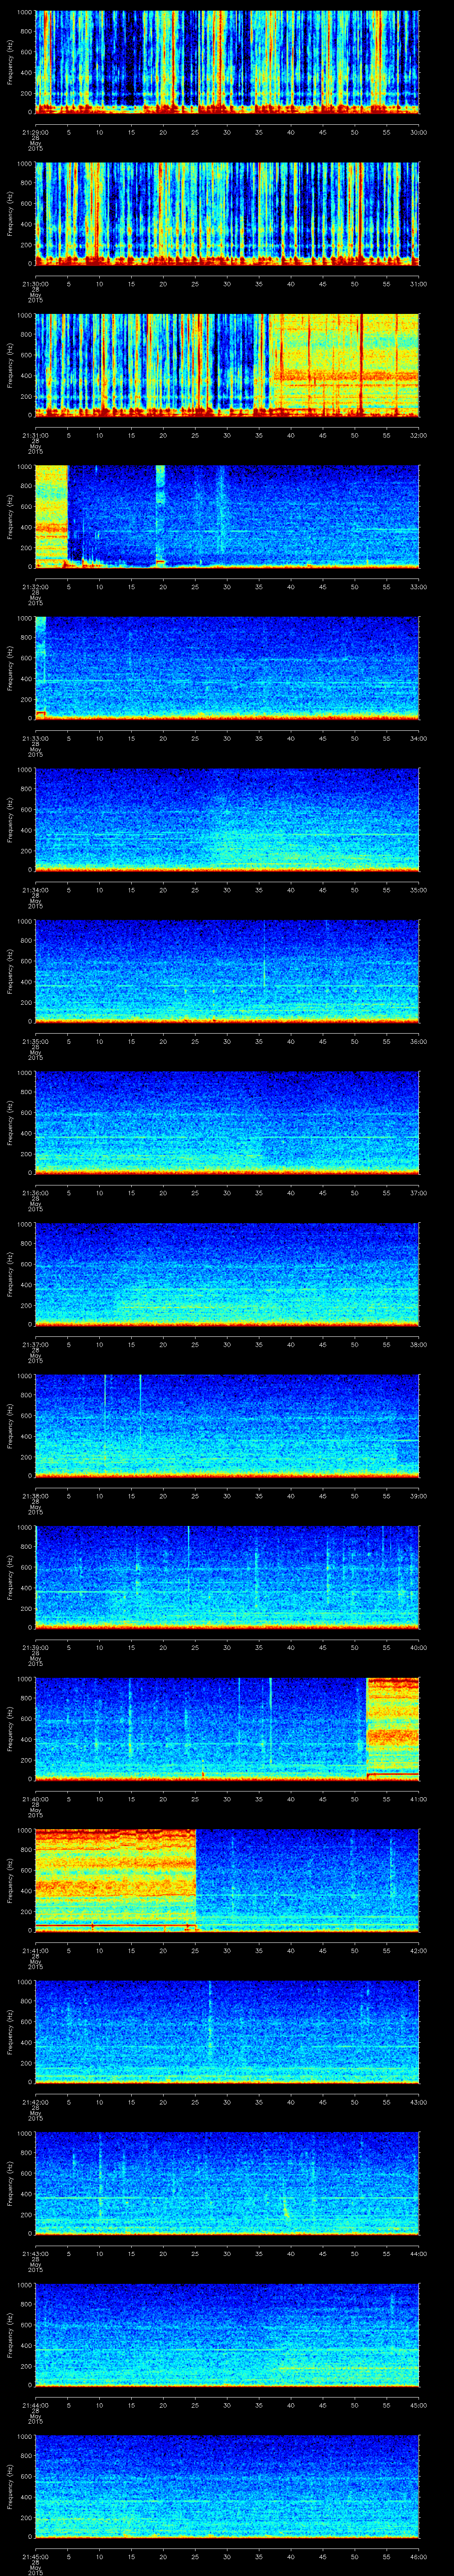Select the spectrogram panel beginning at 21:30:00

[227, 213]
